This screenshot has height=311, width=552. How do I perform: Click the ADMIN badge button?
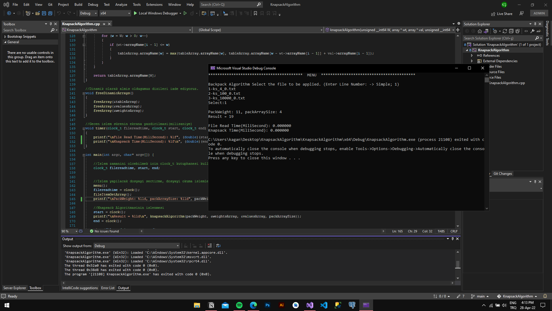tap(539, 13)
